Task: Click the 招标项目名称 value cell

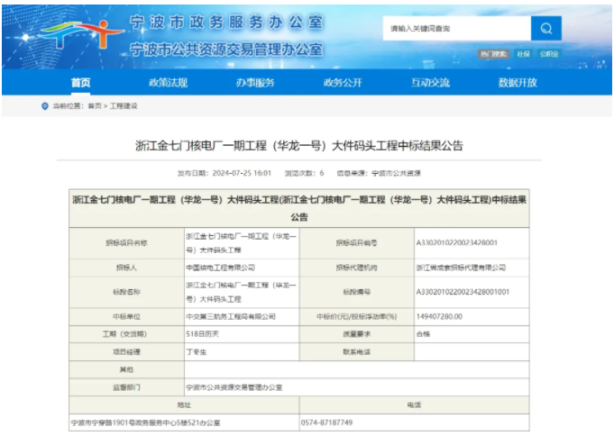Action: tap(242, 243)
